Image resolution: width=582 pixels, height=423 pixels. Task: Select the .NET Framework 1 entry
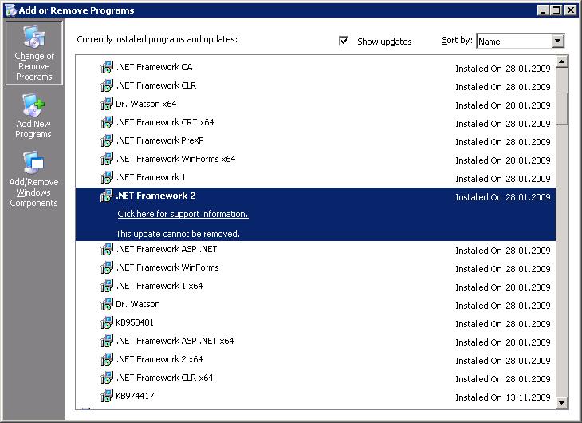316,177
